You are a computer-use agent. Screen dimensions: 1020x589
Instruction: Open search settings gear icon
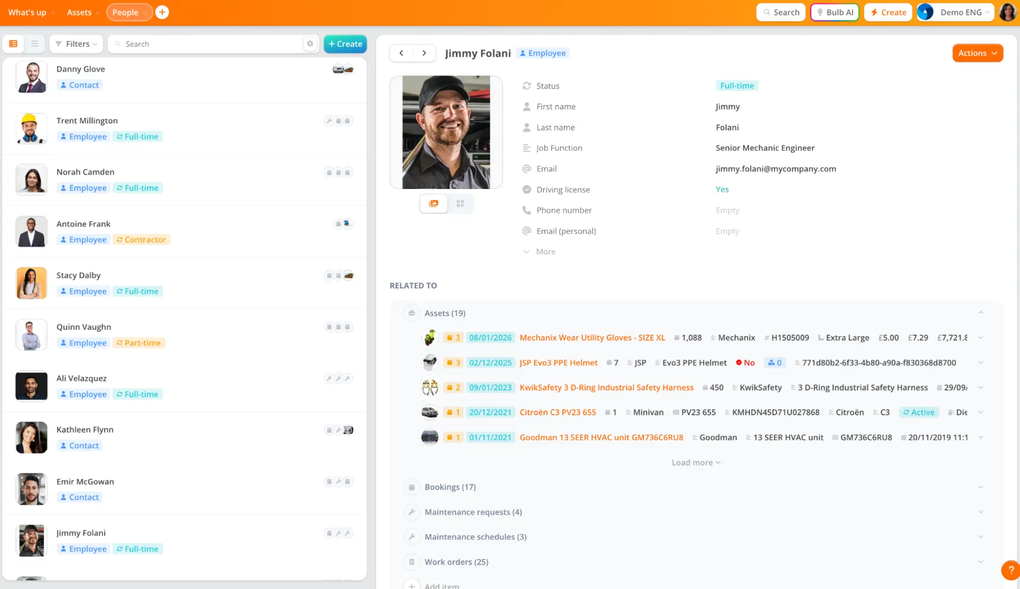click(310, 44)
